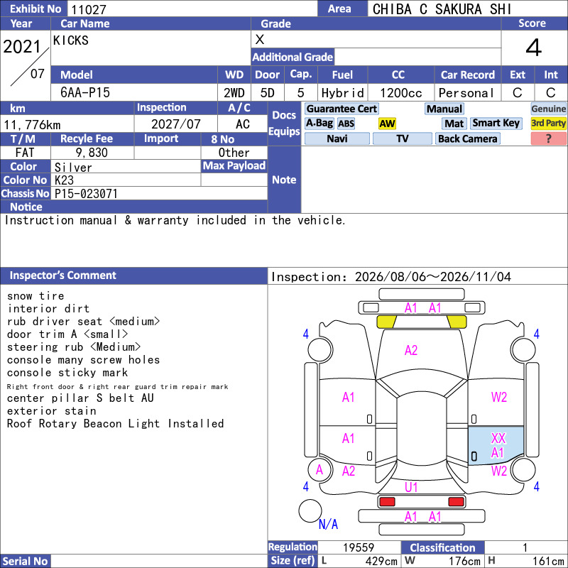Toggle the 3rd Party yellow tag
The width and height of the screenshot is (568, 568).
[548, 123]
